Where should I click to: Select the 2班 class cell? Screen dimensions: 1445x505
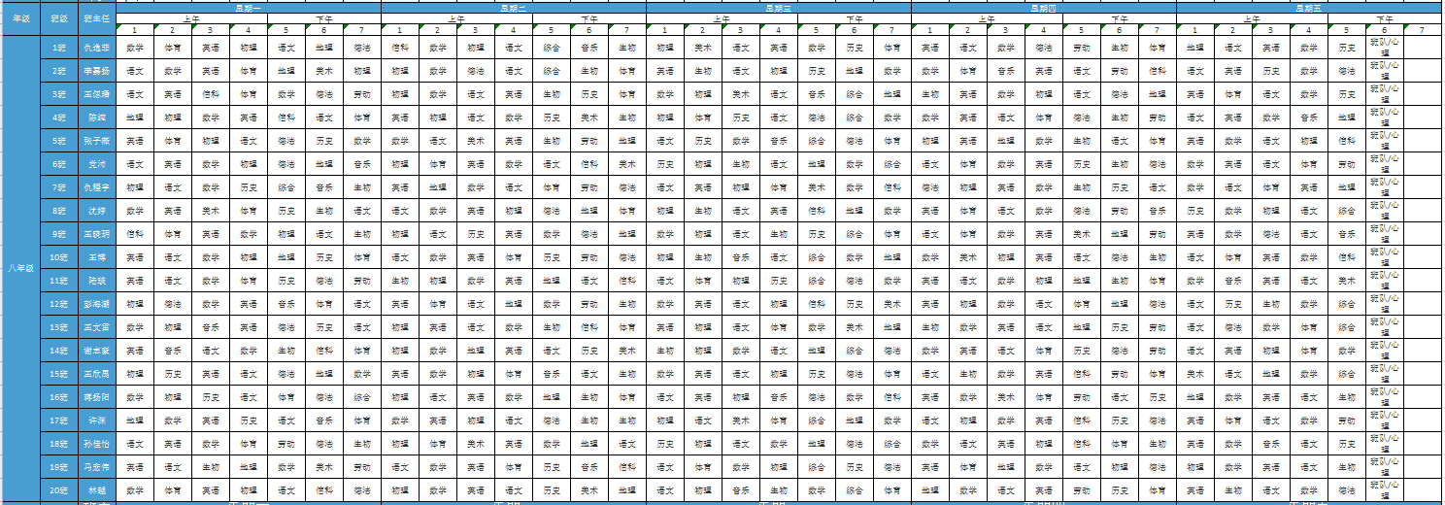[x=58, y=70]
